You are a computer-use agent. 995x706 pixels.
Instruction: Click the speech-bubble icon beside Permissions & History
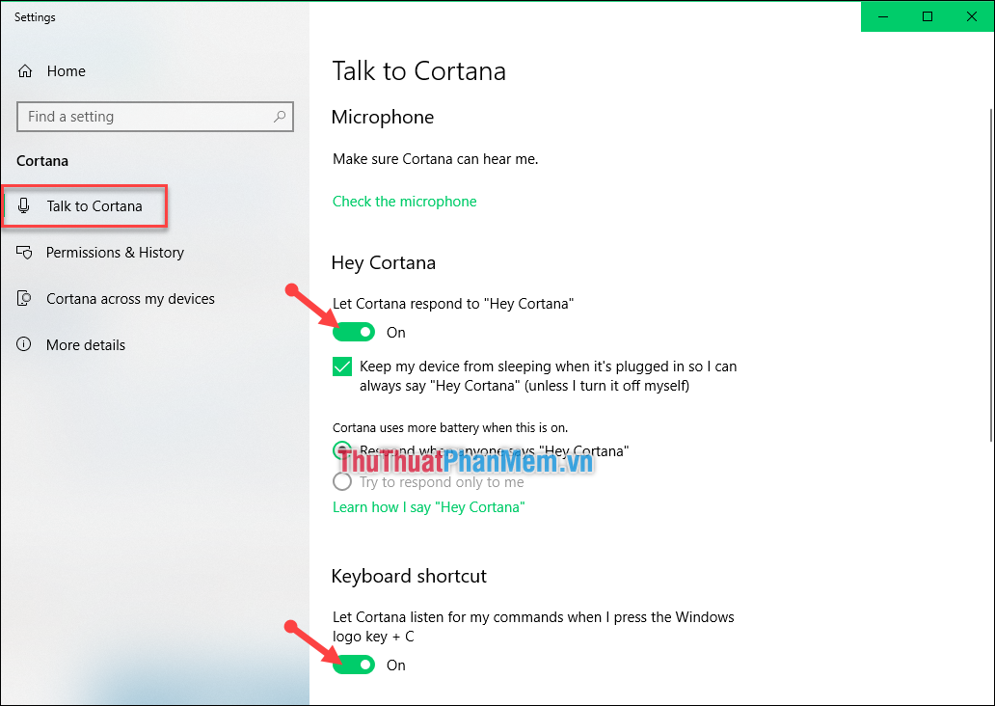click(24, 252)
